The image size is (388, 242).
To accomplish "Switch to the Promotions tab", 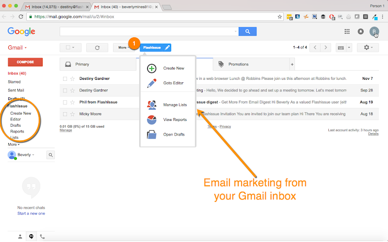I will click(251, 64).
